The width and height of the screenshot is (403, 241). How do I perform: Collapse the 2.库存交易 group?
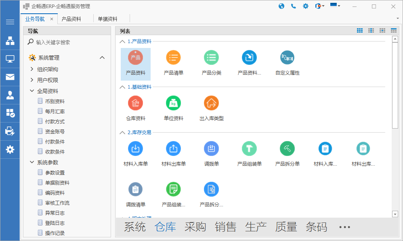click(x=122, y=133)
